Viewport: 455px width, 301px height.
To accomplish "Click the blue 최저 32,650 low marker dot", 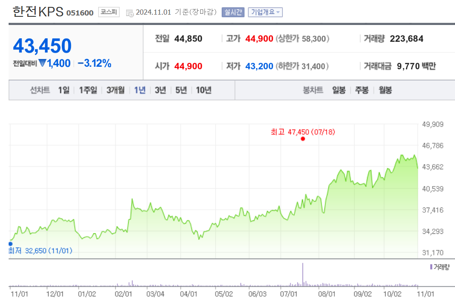I will [10, 244].
